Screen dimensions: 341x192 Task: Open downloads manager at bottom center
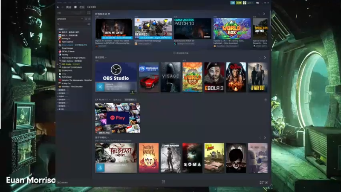[x=163, y=182]
